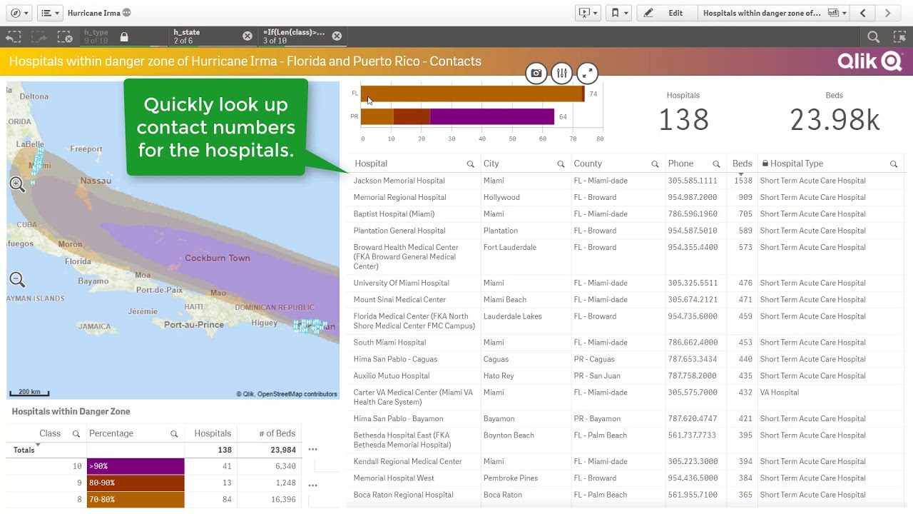The image size is (913, 514).
Task: Remove the h_state selection
Action: pyautogui.click(x=248, y=36)
